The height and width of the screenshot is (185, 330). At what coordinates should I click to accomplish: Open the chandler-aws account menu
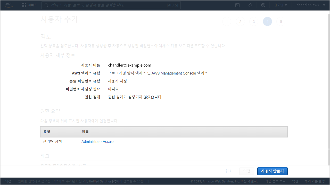pos(311,5)
